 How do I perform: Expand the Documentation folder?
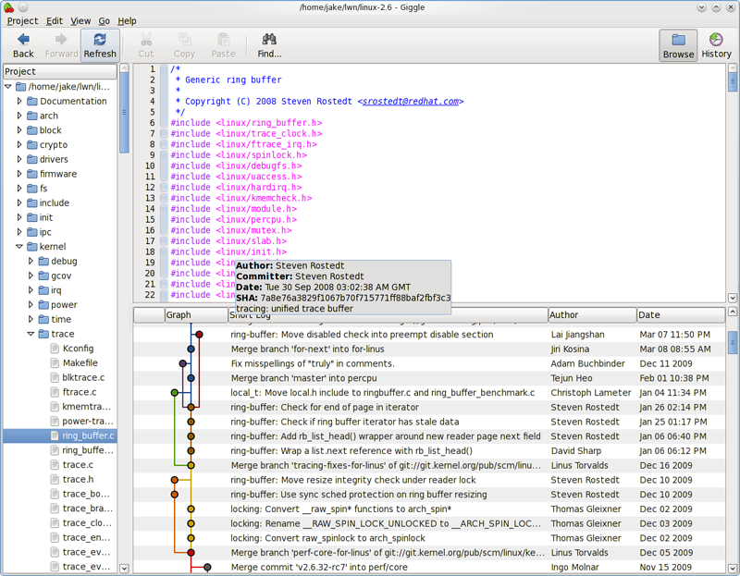(19, 101)
